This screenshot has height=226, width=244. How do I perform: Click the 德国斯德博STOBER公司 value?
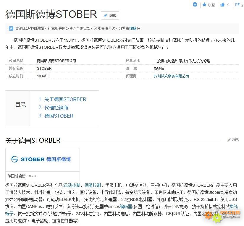pyautogui.click(x=56, y=61)
